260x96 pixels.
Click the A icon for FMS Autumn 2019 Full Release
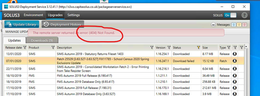235,76
